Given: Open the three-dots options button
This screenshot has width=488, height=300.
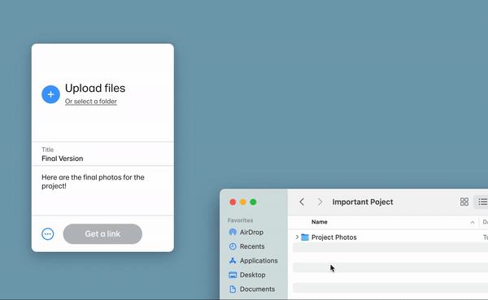Looking at the screenshot, I should (48, 234).
